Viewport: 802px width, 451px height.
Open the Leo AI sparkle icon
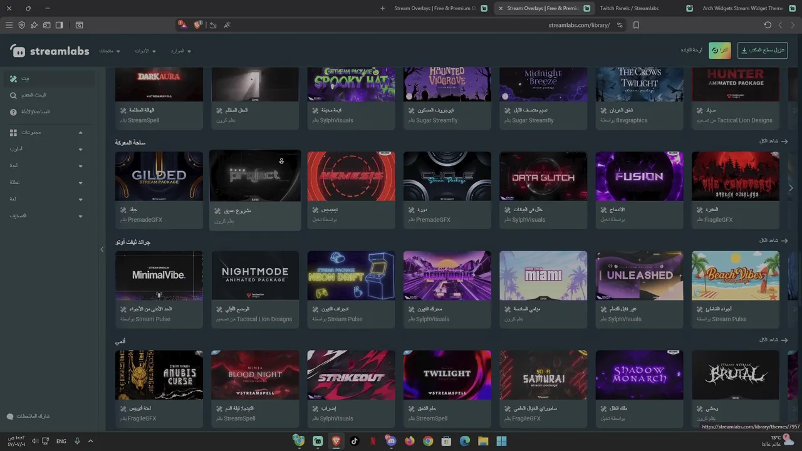pyautogui.click(x=34, y=25)
